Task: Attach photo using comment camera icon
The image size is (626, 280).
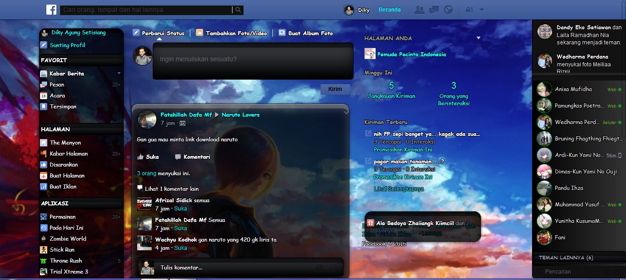Action: point(320,267)
